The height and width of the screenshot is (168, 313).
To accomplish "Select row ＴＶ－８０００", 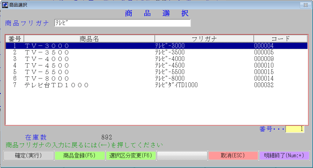I will (156, 79).
